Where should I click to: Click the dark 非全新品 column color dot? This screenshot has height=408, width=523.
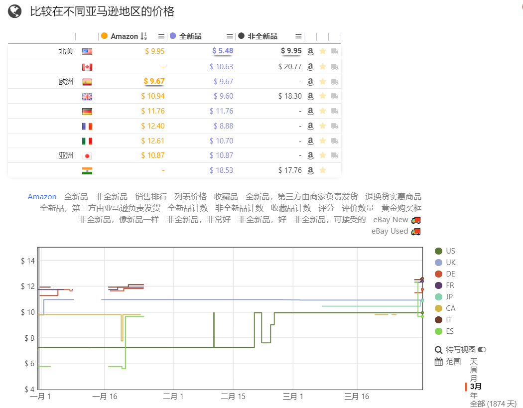(x=242, y=36)
